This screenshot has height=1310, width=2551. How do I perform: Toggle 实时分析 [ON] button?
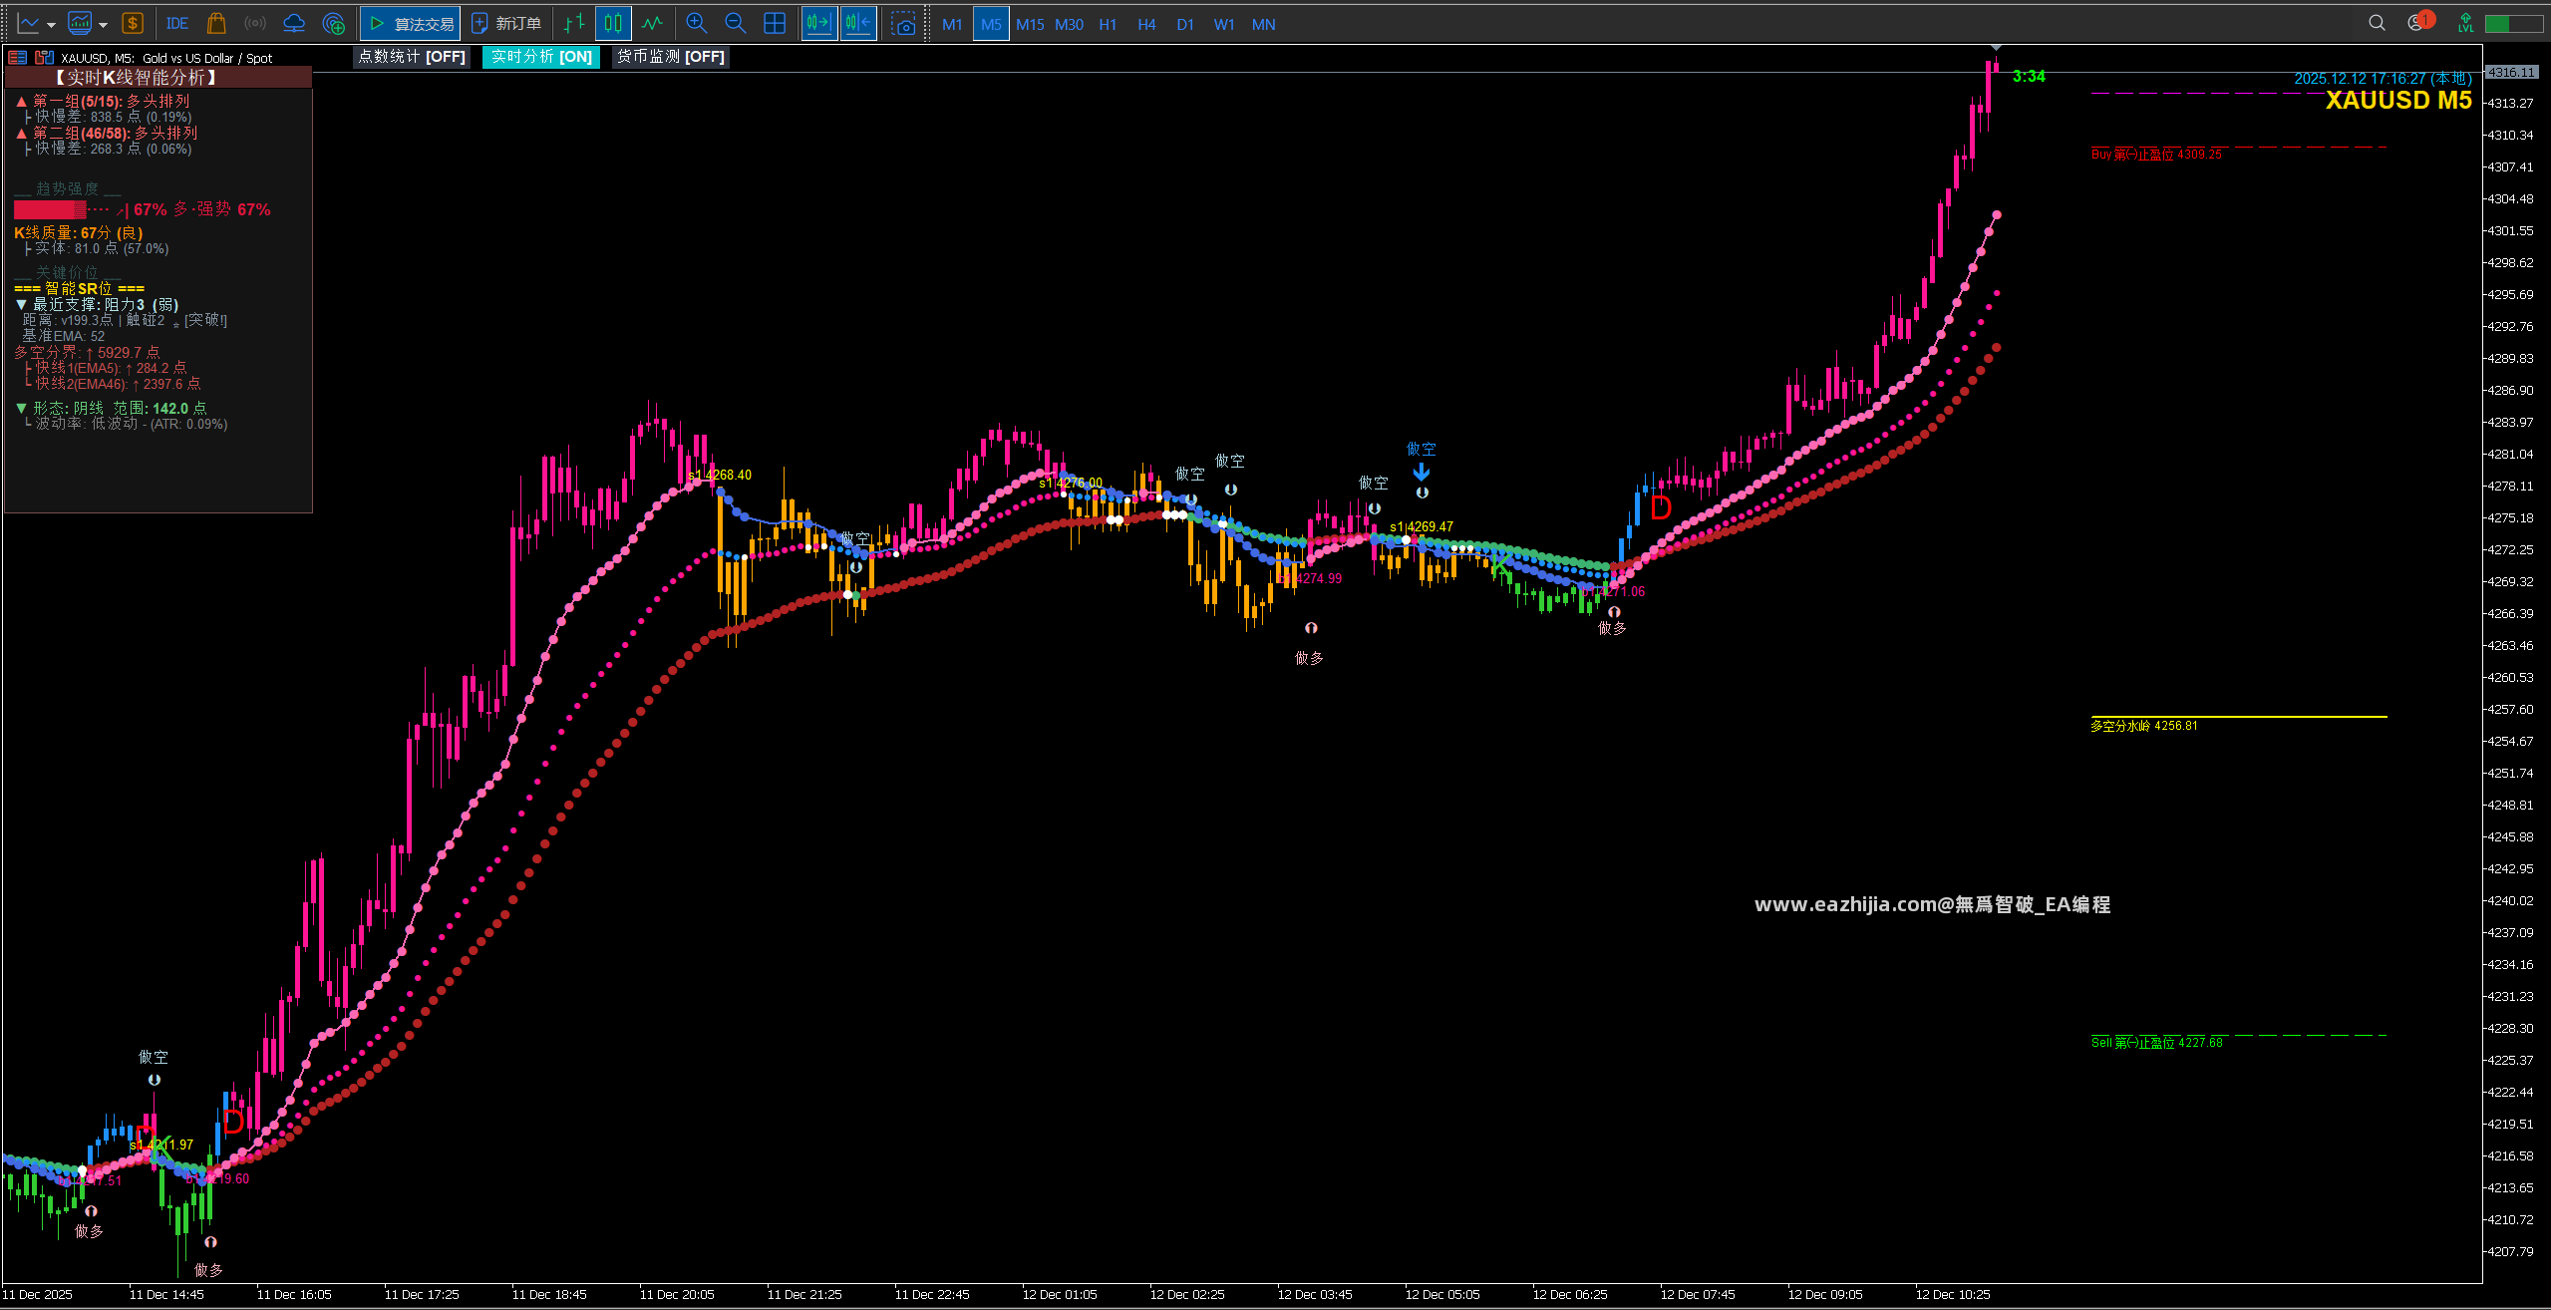[541, 57]
